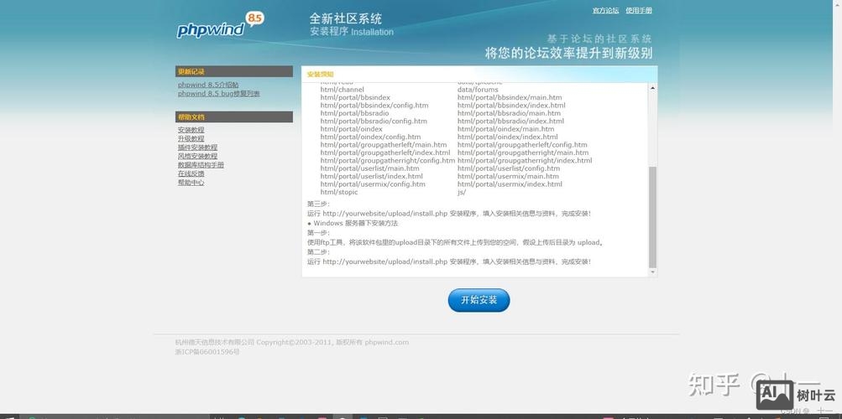
Task: Click the 开始安装 button
Action: click(x=479, y=300)
